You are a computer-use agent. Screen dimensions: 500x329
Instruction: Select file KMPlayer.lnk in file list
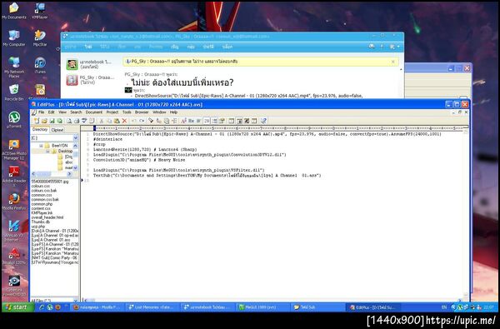(x=42, y=212)
